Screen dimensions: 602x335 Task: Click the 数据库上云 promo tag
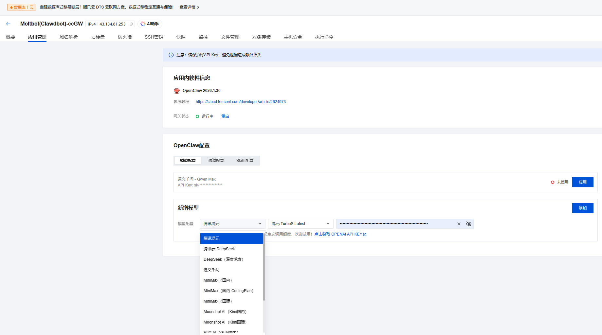click(x=22, y=7)
